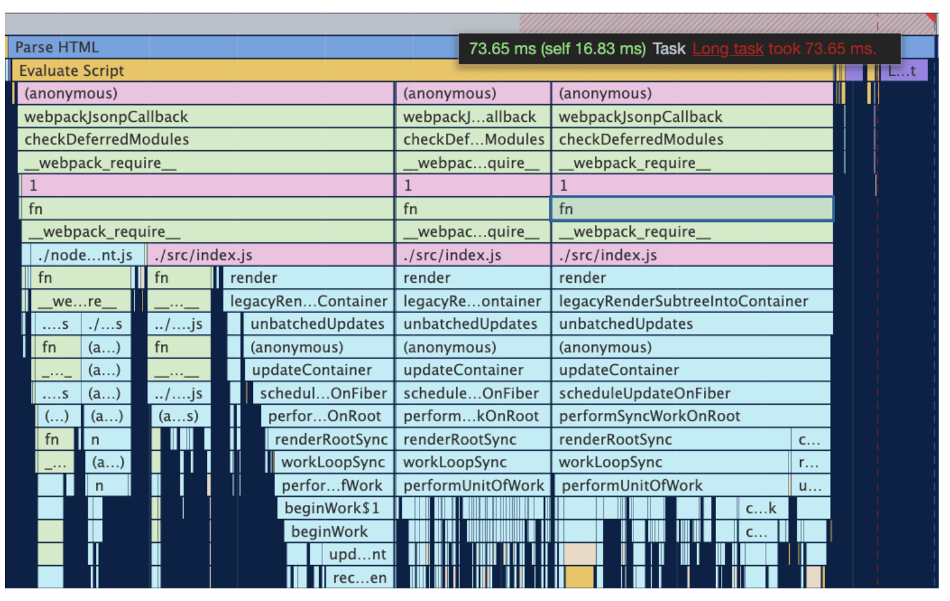Click the middle checkDef...Modules frame

pos(473,140)
